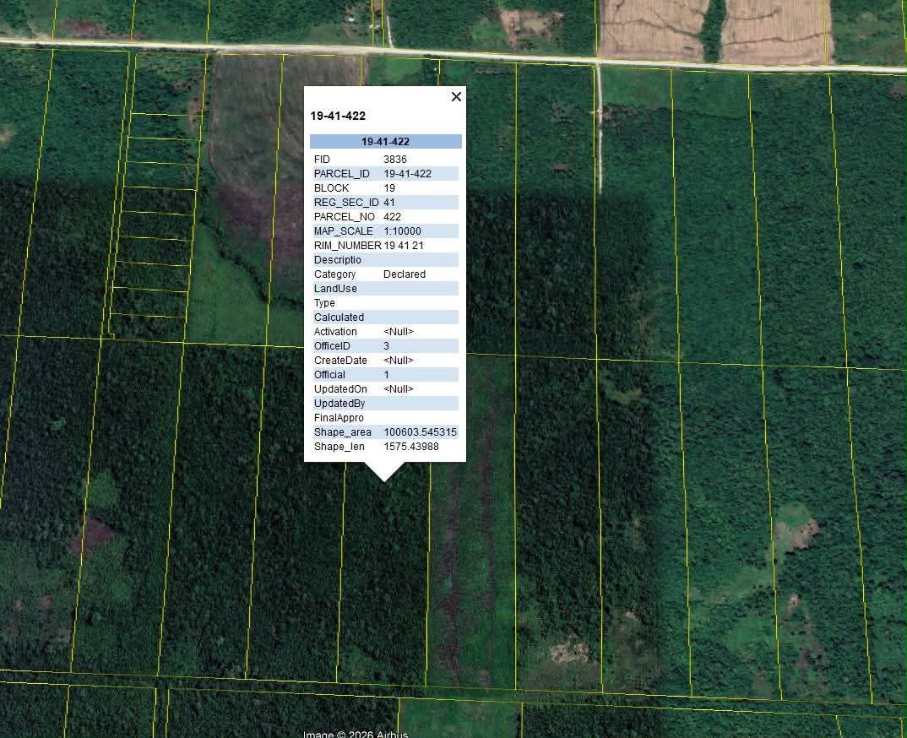Click FID value 3836

pos(395,159)
